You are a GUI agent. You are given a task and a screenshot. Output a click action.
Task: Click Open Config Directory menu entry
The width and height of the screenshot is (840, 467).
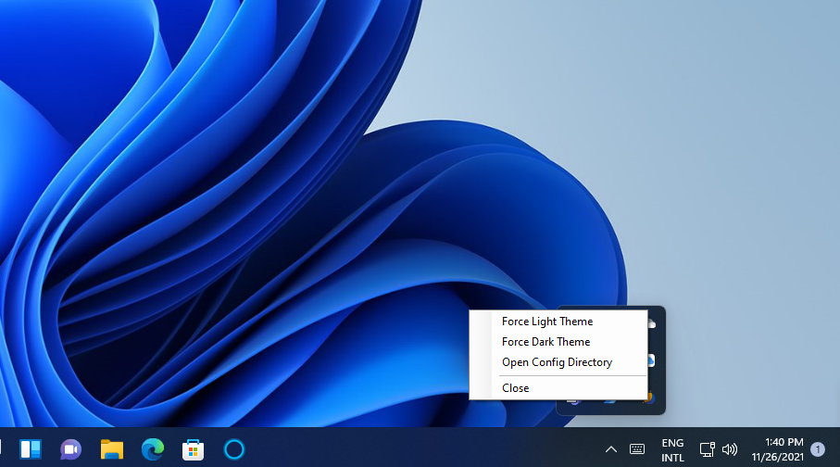[x=557, y=362]
